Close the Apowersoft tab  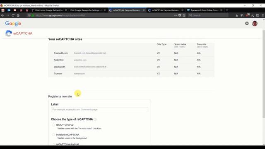221,10
